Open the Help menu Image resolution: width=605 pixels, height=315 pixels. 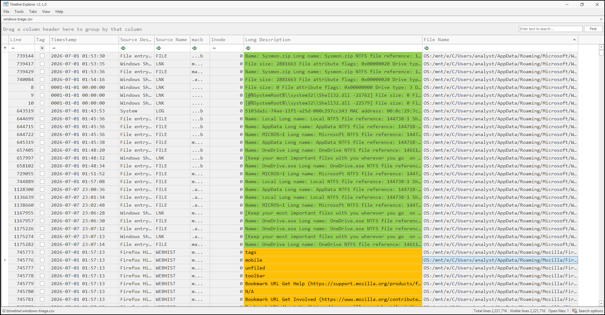pos(59,12)
